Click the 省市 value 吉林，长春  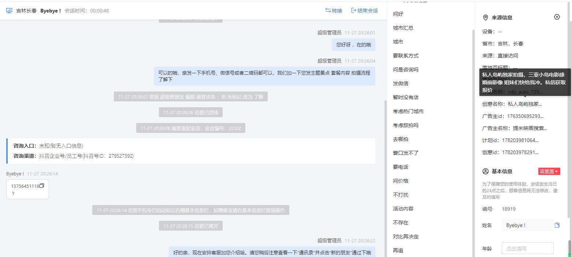point(510,44)
